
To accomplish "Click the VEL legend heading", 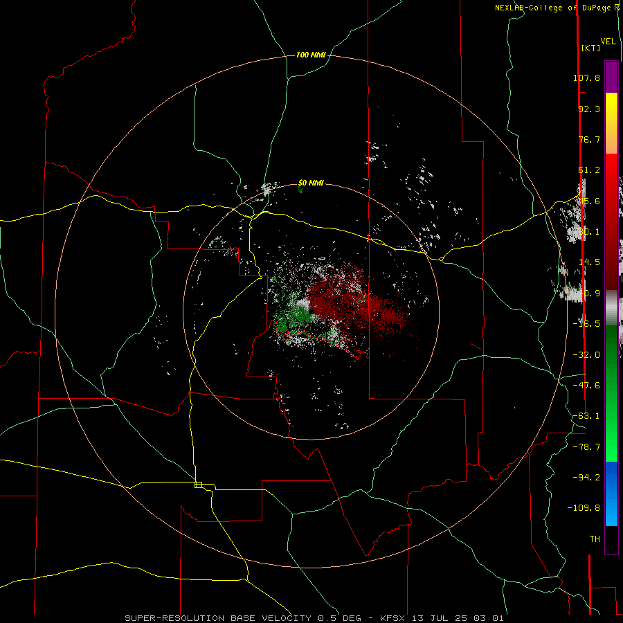I will [x=608, y=41].
